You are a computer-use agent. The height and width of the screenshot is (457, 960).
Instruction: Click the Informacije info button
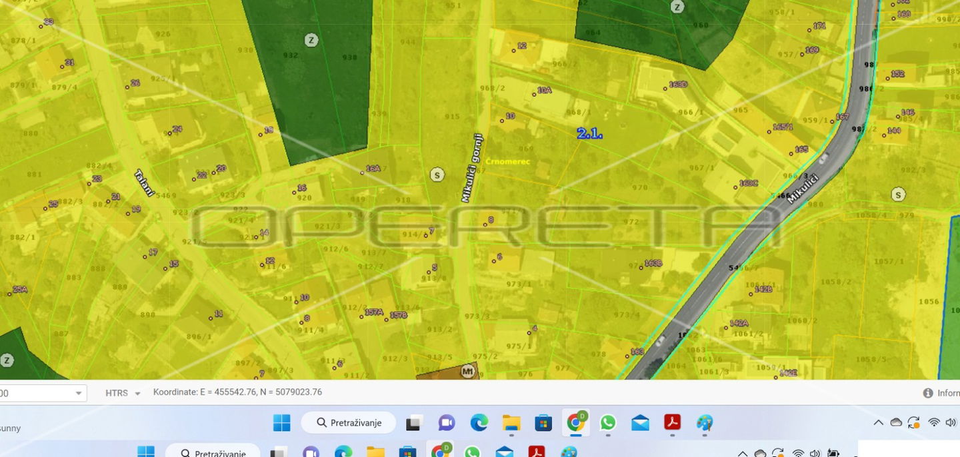point(941,393)
